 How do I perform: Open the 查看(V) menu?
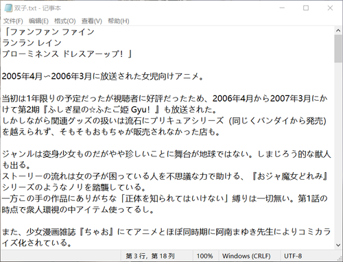pos(92,21)
